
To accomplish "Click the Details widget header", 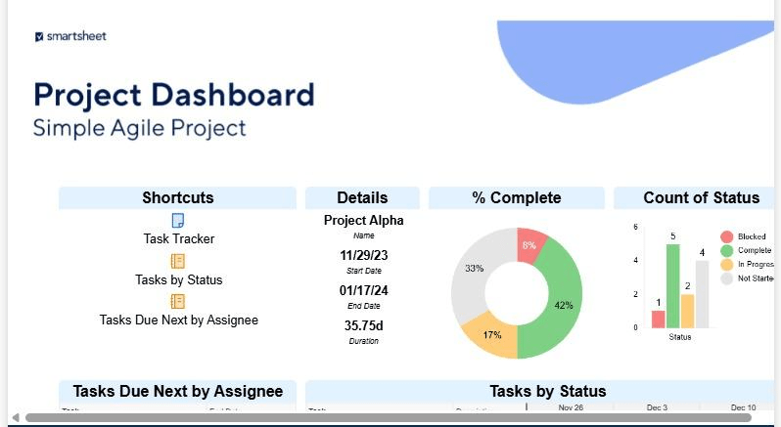I will (362, 197).
